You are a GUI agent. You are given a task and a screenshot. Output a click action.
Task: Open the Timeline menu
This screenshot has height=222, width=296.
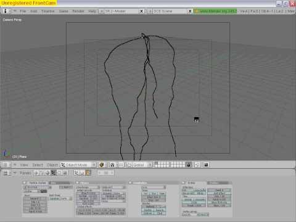(x=48, y=11)
